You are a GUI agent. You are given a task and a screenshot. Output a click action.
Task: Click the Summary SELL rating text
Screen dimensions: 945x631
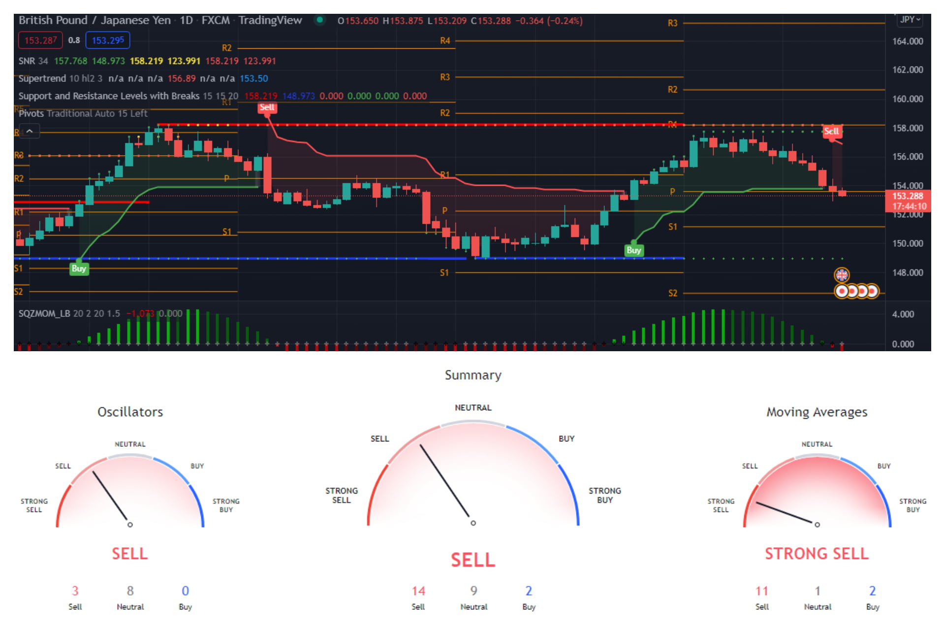tap(473, 560)
